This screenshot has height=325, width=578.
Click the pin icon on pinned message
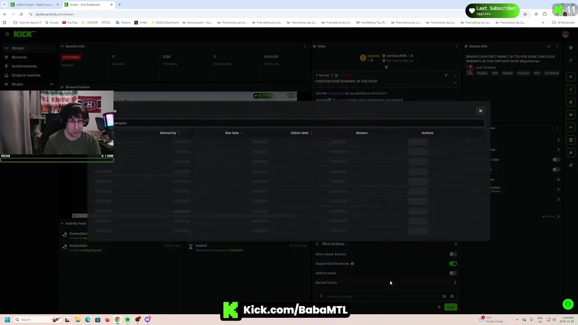tap(446, 75)
